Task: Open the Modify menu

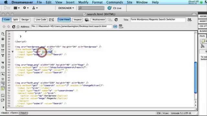Action: [83, 2]
